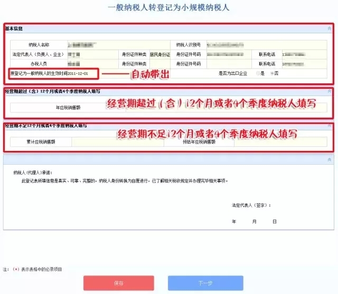Image resolution: width=338 pixels, height=294 pixels.
Task: Collapse the 纳税人承诺 declaration panel arrow
Action: click(x=328, y=159)
